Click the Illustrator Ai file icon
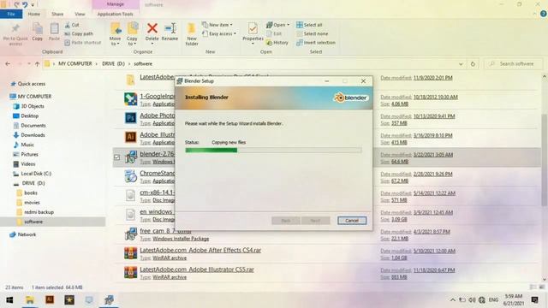The height and width of the screenshot is (308, 548). pyautogui.click(x=131, y=137)
